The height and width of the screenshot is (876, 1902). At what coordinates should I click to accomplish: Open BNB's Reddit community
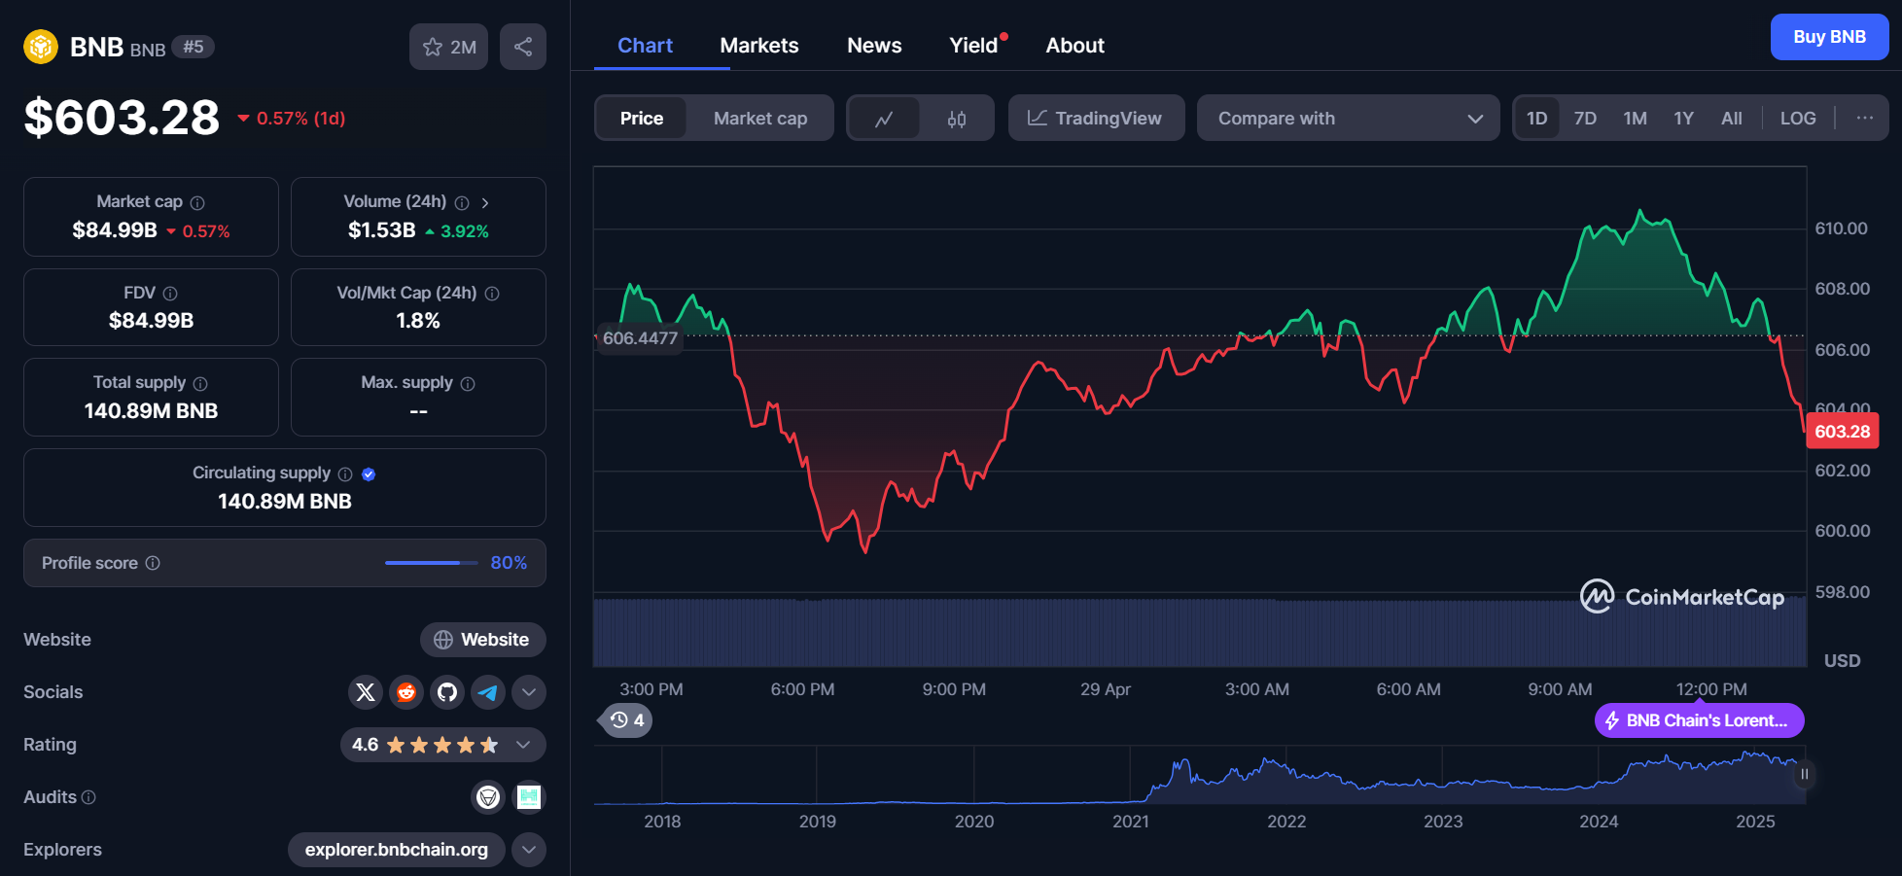[406, 691]
